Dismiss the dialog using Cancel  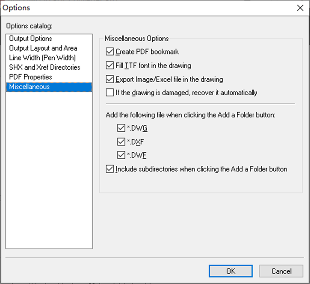coord(281,271)
